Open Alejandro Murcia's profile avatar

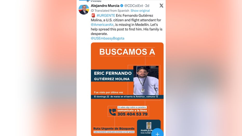(x=84, y=10)
